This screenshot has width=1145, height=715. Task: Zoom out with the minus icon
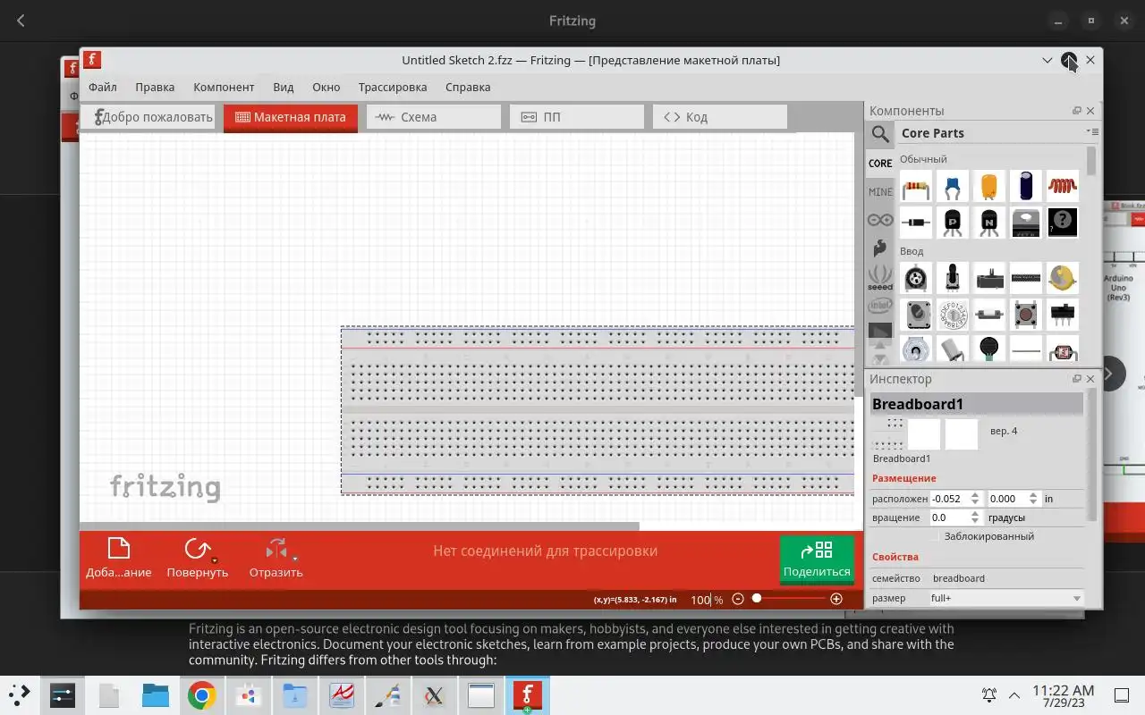[738, 599]
